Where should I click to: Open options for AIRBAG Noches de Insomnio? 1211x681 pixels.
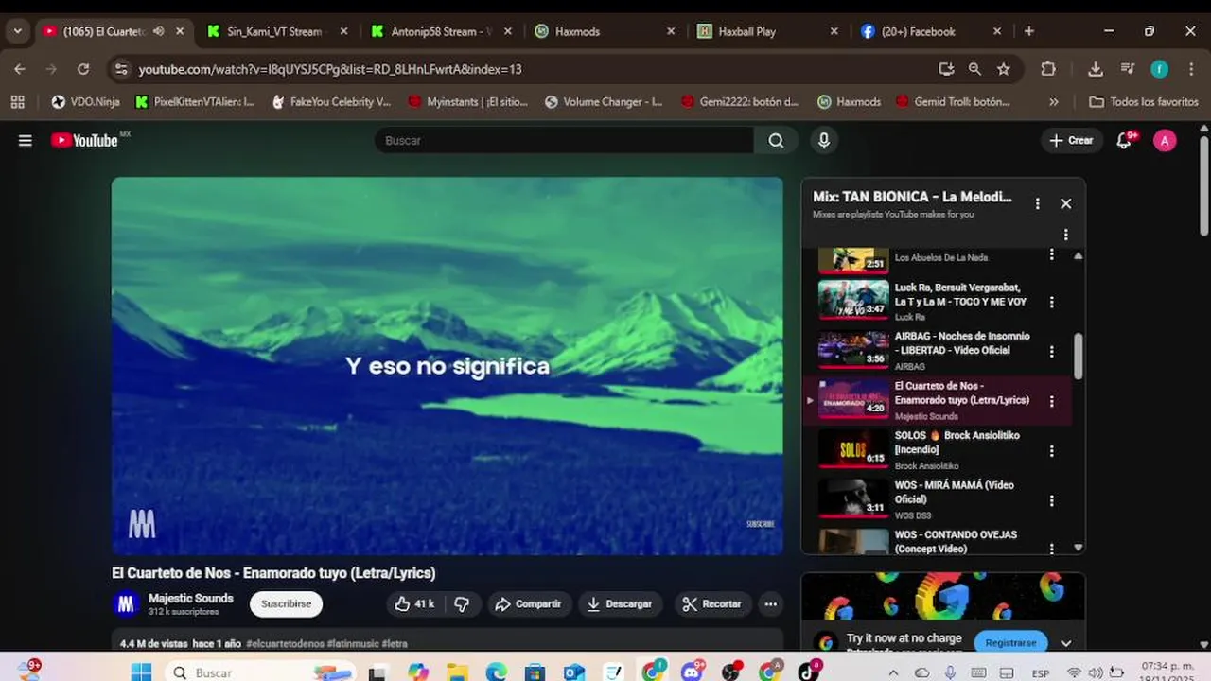[1051, 351]
